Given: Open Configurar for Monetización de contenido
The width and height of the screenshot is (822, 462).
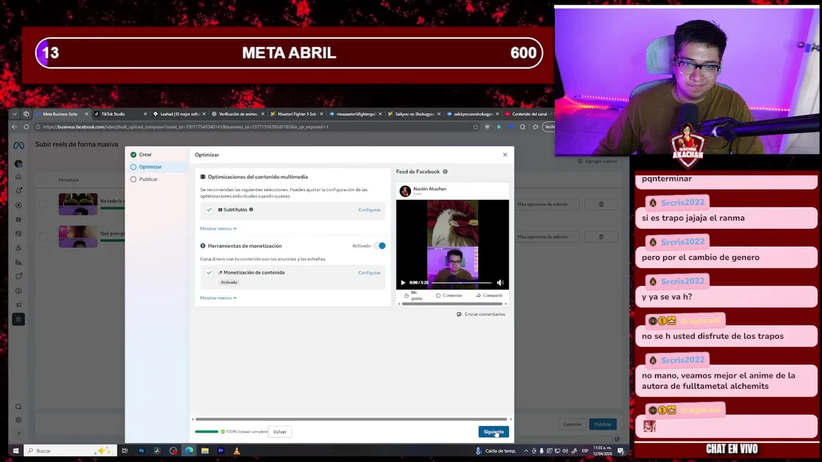Looking at the screenshot, I should click(x=369, y=273).
